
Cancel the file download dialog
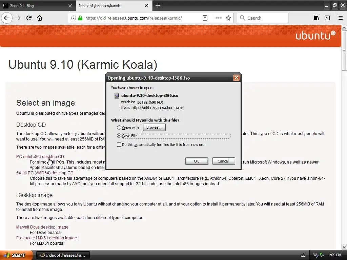224,161
